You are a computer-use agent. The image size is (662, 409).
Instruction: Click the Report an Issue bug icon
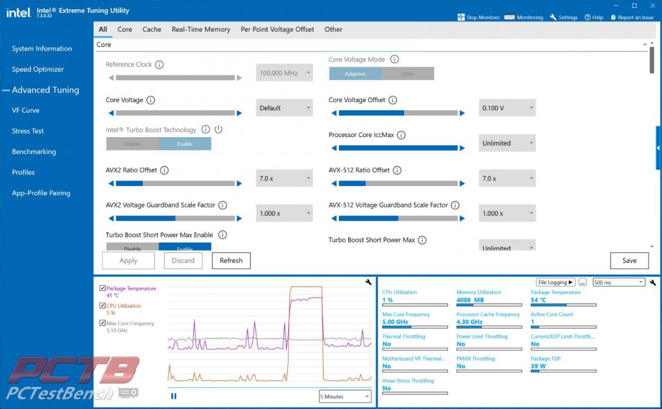coord(613,17)
